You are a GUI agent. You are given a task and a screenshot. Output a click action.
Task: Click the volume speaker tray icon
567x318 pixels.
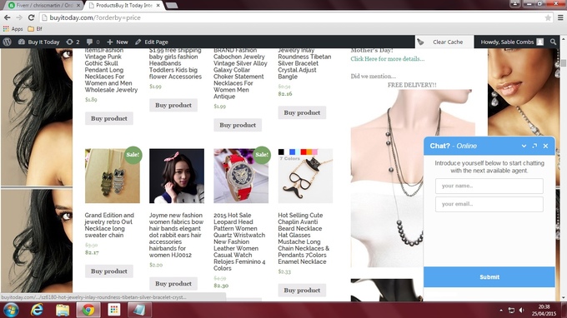521,310
